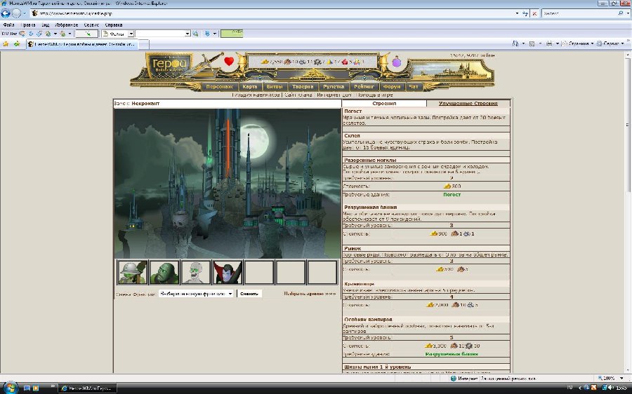Click the browser Forward arrow button
Image resolution: width=632 pixels, height=394 pixels.
[16, 13]
